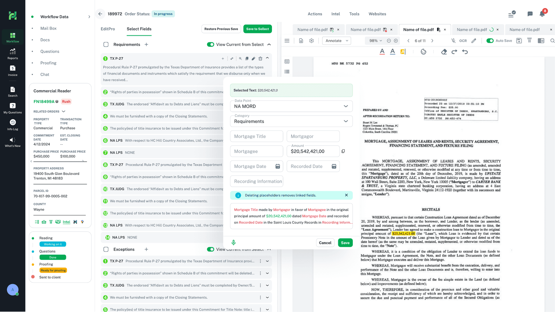Click the zoom-in plus icon beside 98%

click(x=396, y=41)
